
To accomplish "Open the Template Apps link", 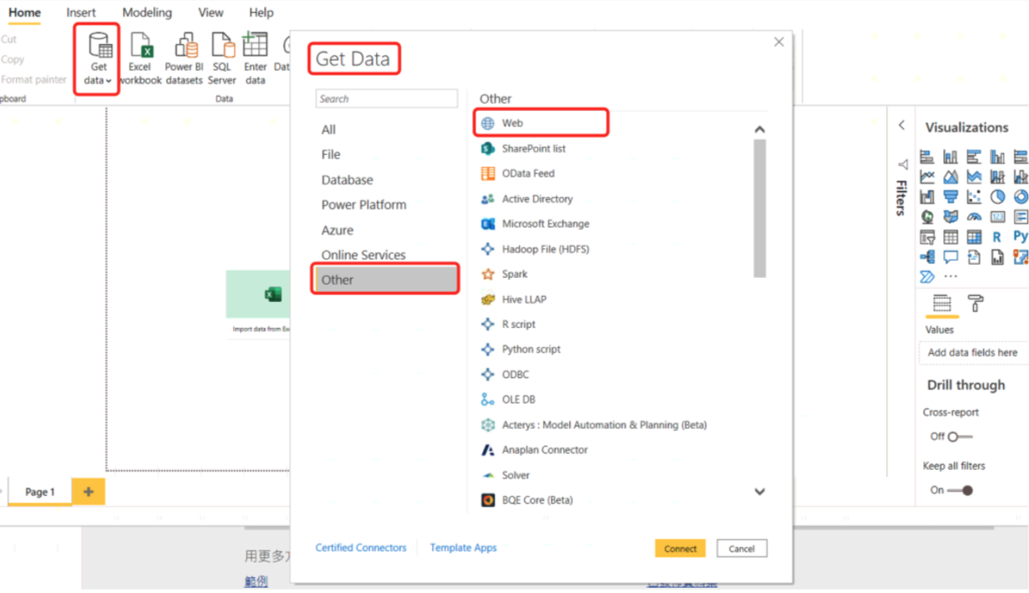I will (x=463, y=548).
